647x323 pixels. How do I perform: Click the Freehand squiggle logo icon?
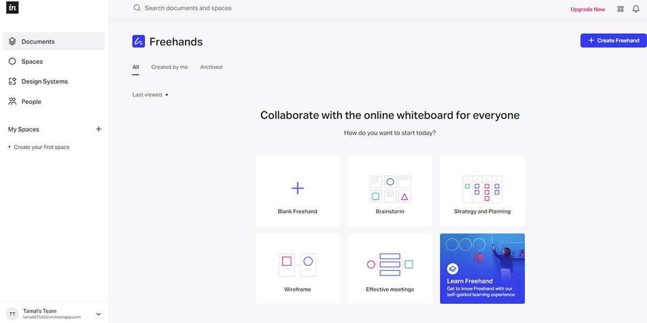[x=139, y=41]
